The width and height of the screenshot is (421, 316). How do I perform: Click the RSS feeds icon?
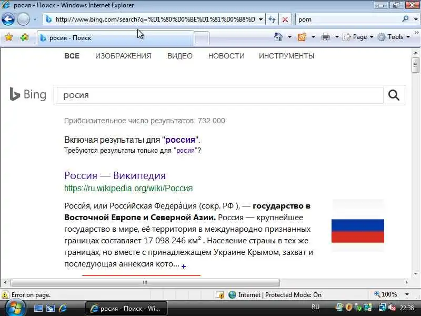tap(302, 37)
